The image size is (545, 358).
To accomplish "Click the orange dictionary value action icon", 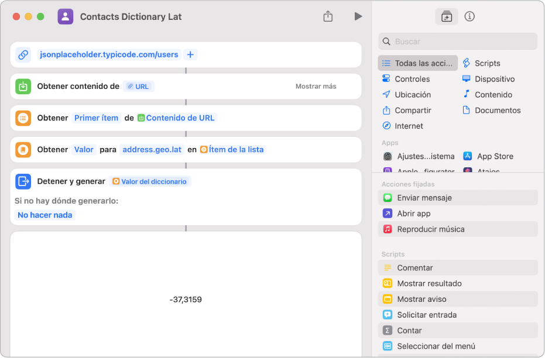I will [x=23, y=150].
